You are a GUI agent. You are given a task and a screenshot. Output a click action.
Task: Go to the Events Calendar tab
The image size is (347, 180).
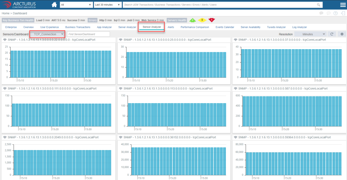pos(225,27)
